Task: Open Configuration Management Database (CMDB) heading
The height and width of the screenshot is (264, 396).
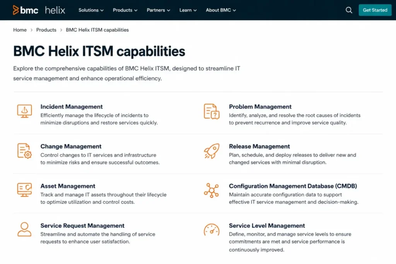Action: pos(293,186)
